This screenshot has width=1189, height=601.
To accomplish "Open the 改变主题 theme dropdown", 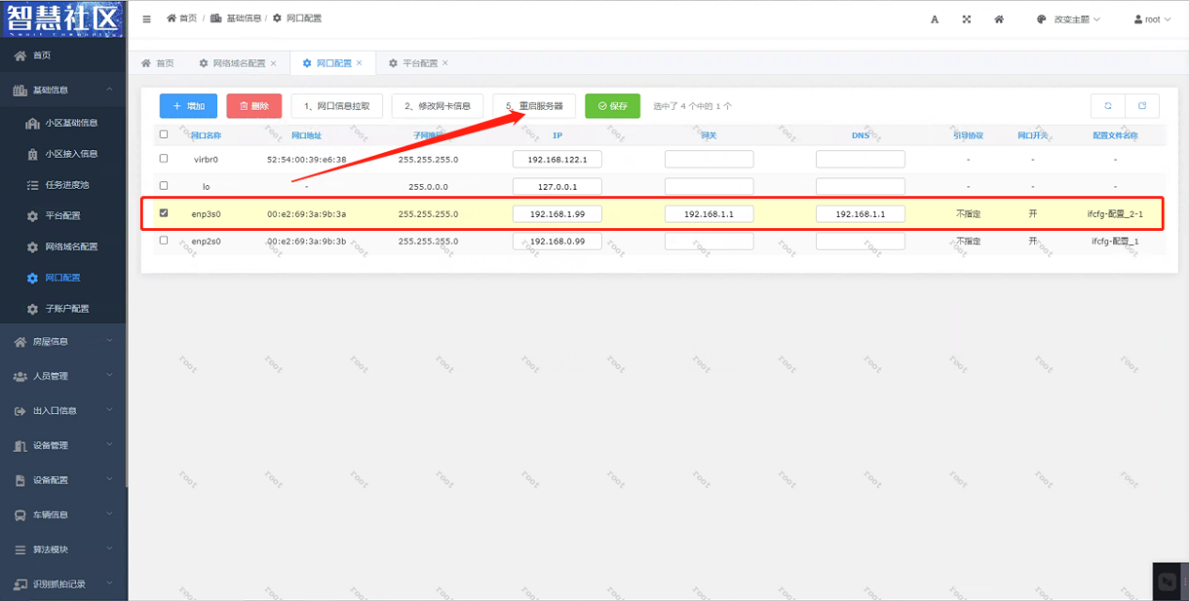I will pos(1069,19).
